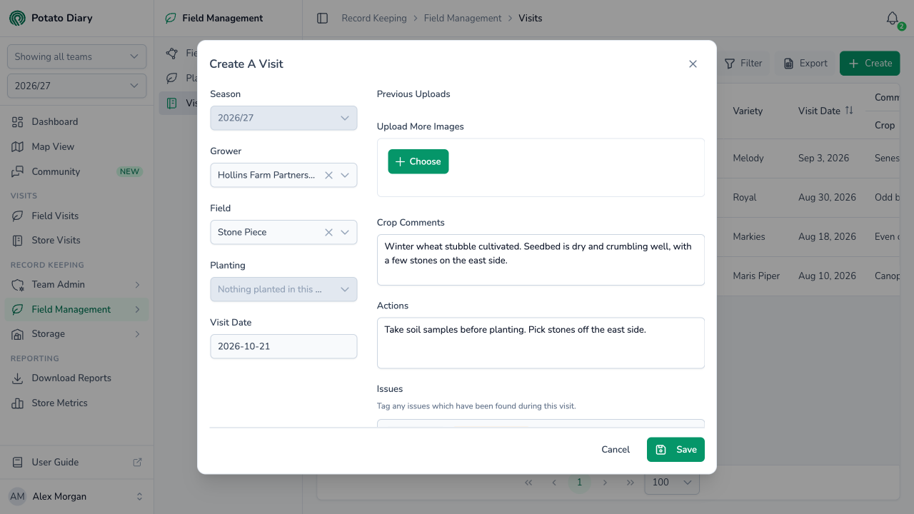Image resolution: width=914 pixels, height=514 pixels.
Task: Click the Visit Date input field
Action: pyautogui.click(x=283, y=346)
